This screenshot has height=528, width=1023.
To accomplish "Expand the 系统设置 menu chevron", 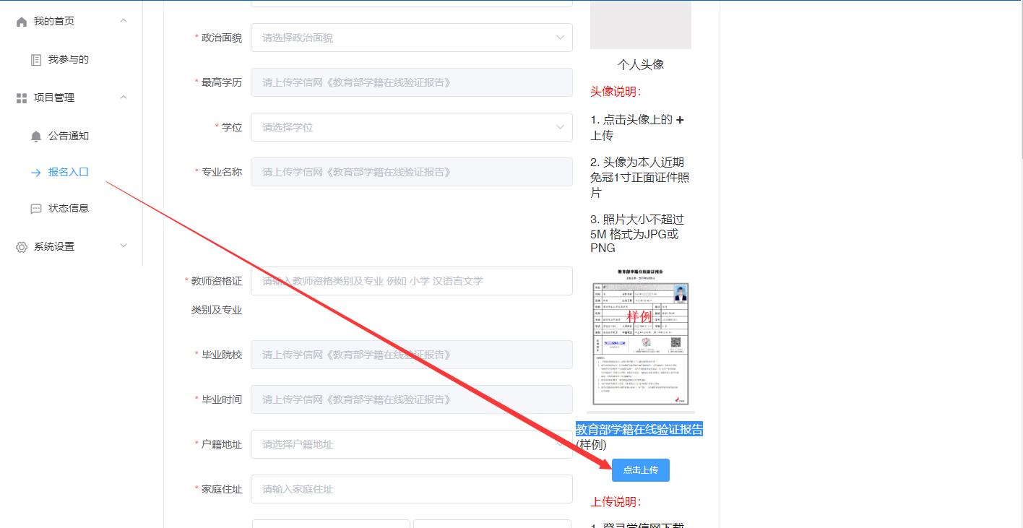I will (x=124, y=246).
